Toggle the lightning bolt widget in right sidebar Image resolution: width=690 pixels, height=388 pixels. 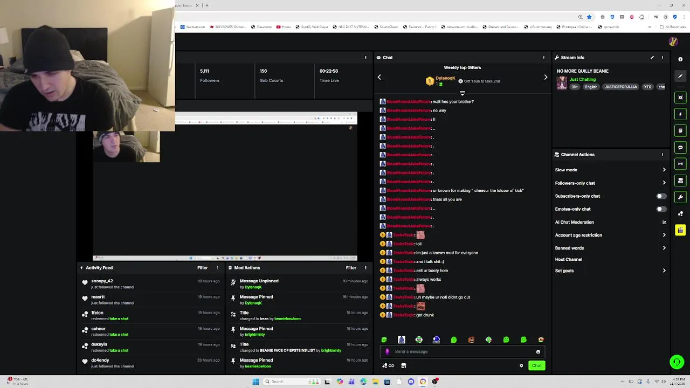point(680,114)
